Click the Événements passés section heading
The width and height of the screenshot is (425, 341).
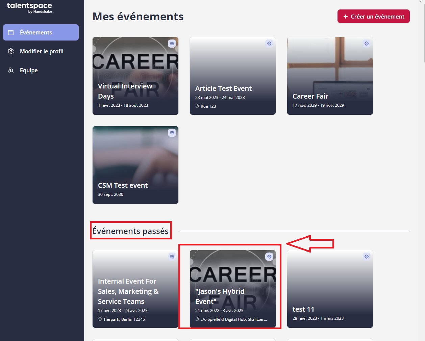pos(130,231)
